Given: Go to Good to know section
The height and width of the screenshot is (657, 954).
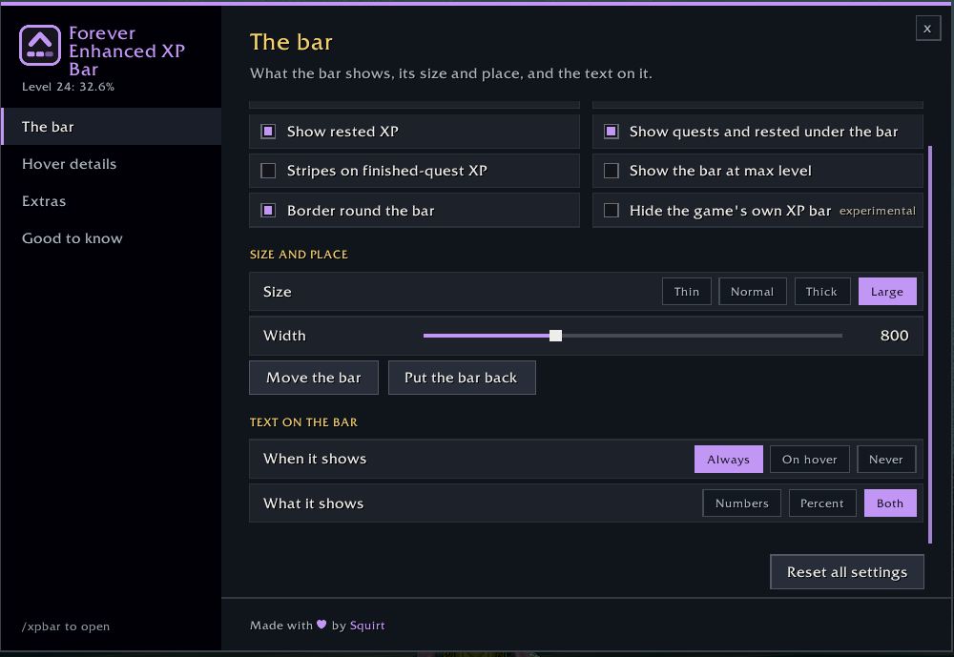Looking at the screenshot, I should (112, 237).
